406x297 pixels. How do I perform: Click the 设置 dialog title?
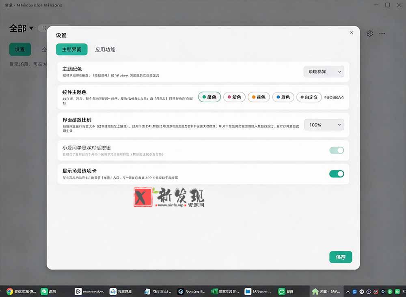[61, 35]
